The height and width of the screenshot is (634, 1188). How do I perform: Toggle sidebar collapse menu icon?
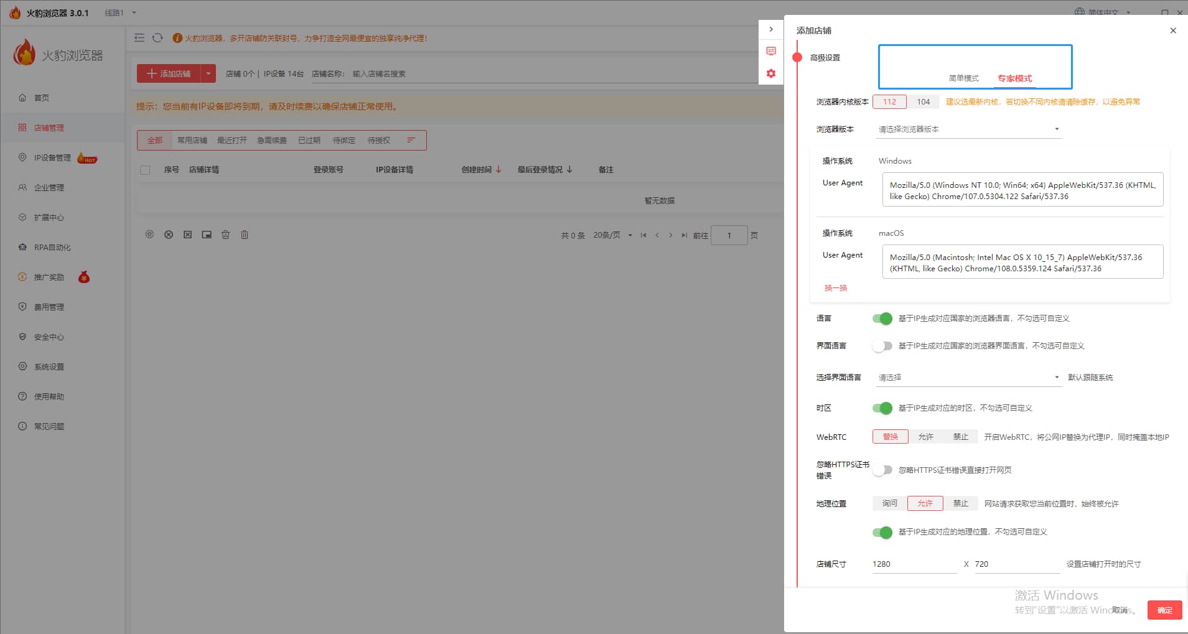(x=139, y=38)
